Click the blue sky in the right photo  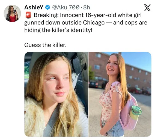(138, 59)
